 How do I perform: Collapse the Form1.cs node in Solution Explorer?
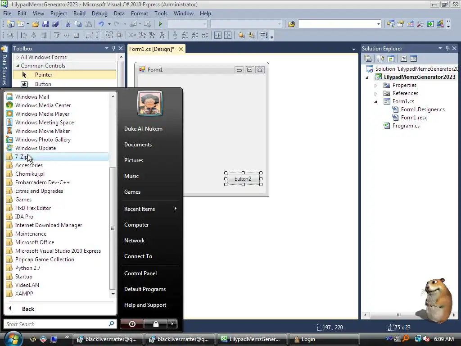375,102
